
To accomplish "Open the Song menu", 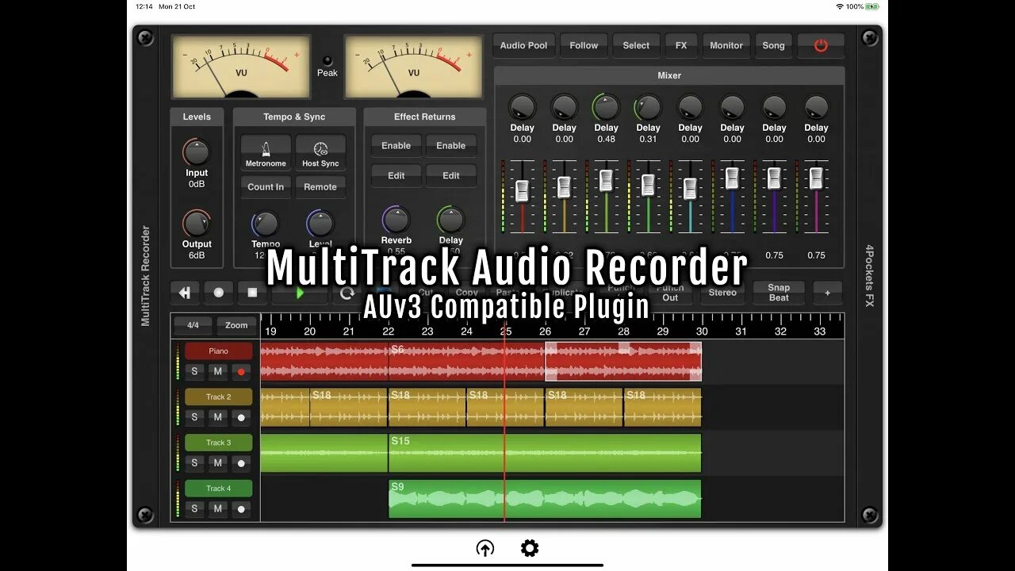I will (x=773, y=45).
